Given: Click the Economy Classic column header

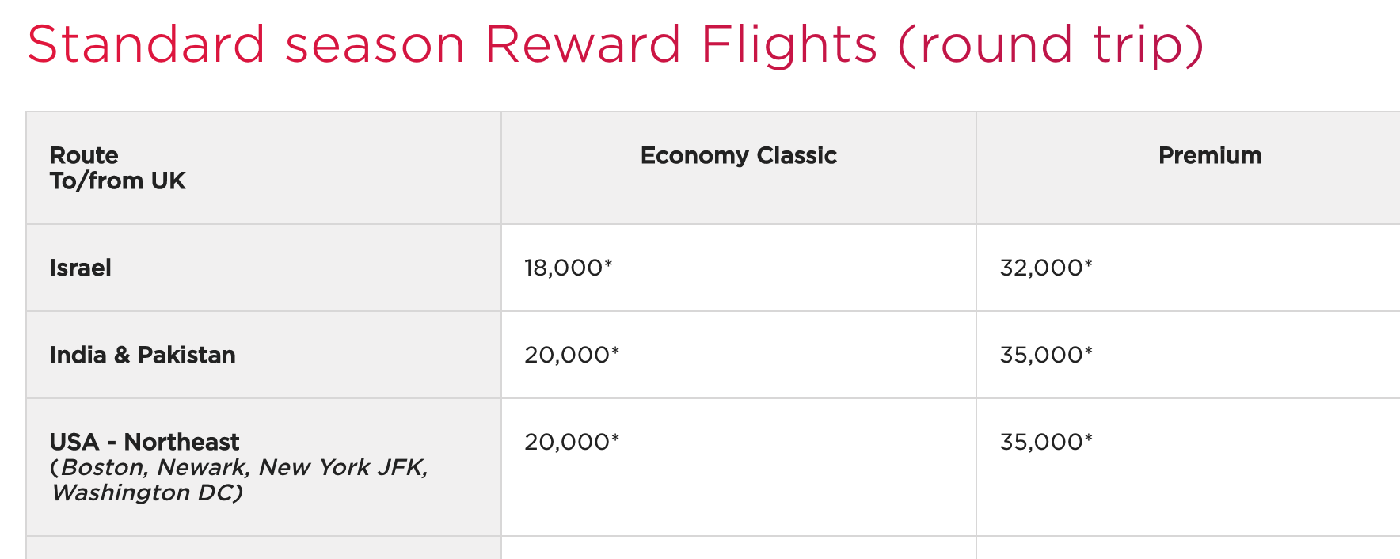Looking at the screenshot, I should [738, 155].
